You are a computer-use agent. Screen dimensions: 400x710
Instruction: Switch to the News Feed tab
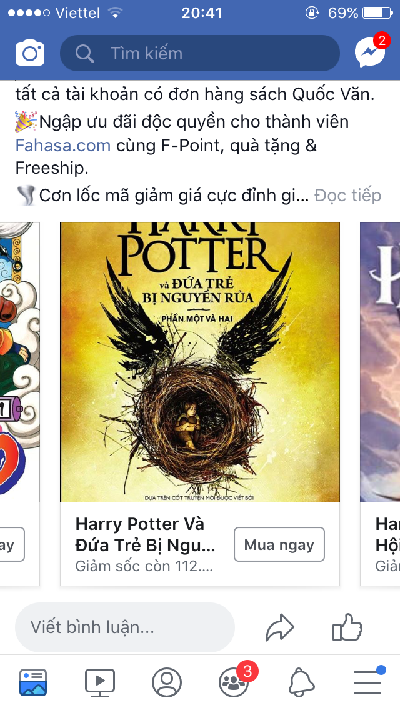(33, 682)
